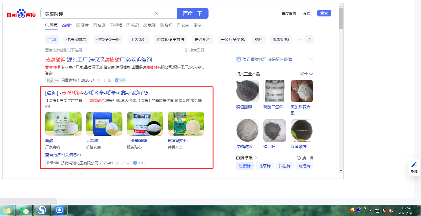Open the 过磷酸钙 product image

pos(247,131)
